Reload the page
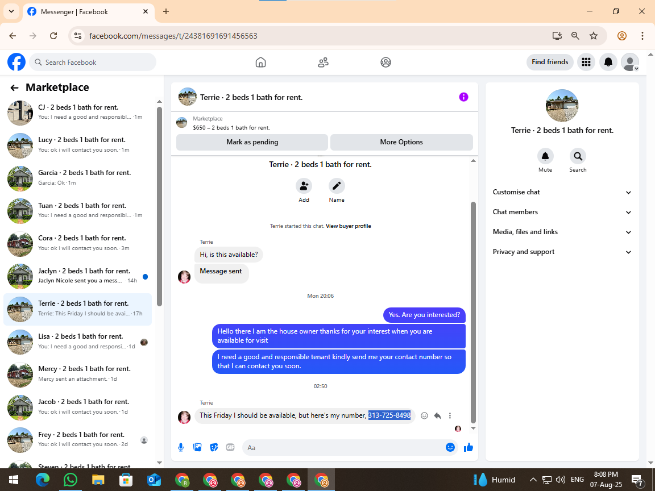655x491 pixels. pyautogui.click(x=53, y=36)
